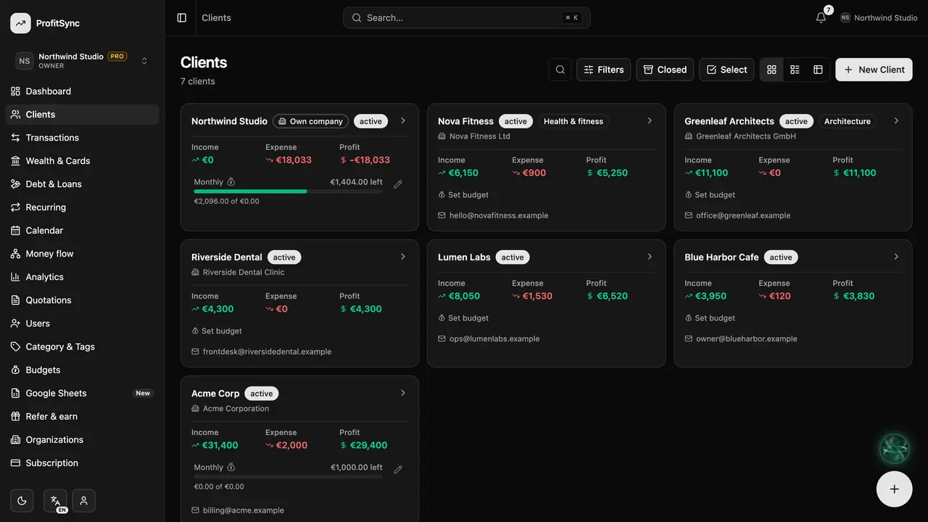The width and height of the screenshot is (928, 522).
Task: Open Nova Fitness card chevron
Action: tap(650, 121)
